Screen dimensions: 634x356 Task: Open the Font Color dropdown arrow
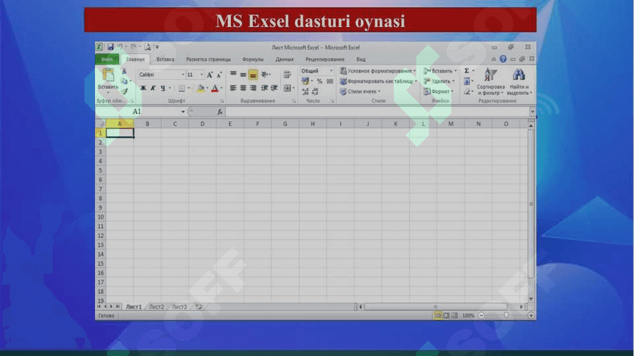pyautogui.click(x=222, y=88)
